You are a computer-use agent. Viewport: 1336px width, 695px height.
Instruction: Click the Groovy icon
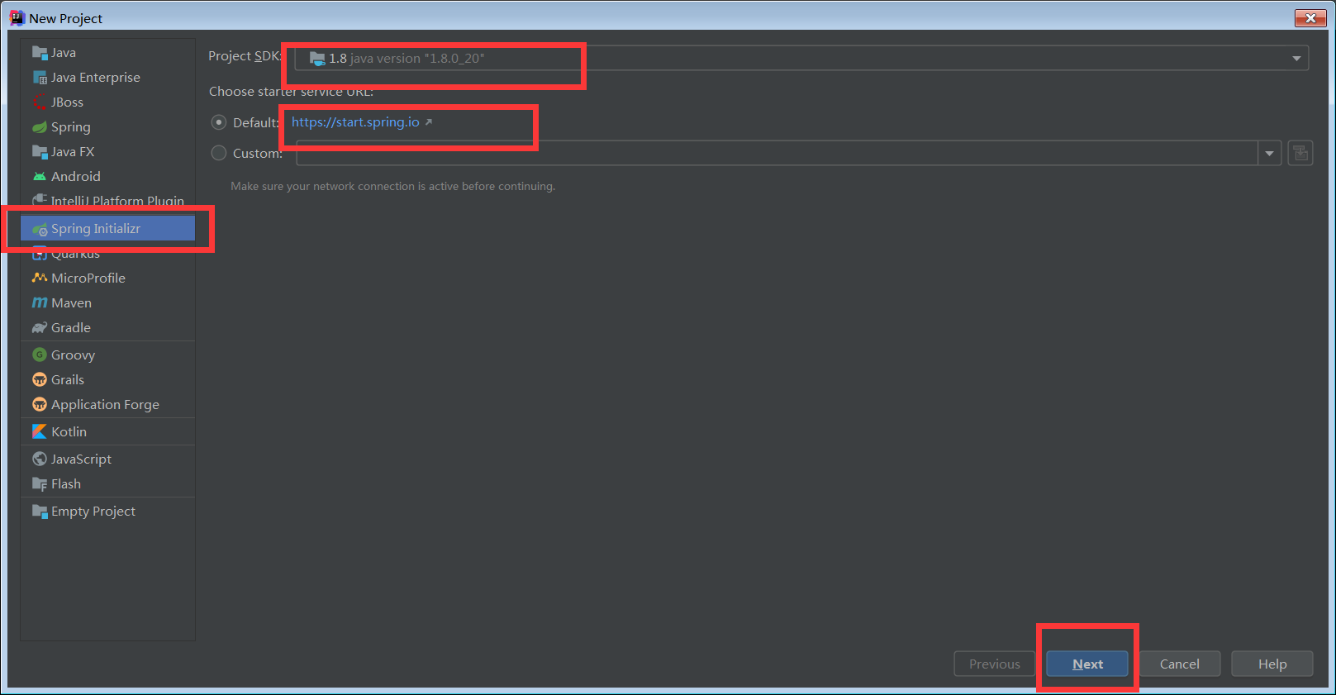click(40, 355)
